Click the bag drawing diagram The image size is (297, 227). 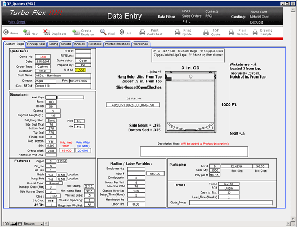[191, 102]
